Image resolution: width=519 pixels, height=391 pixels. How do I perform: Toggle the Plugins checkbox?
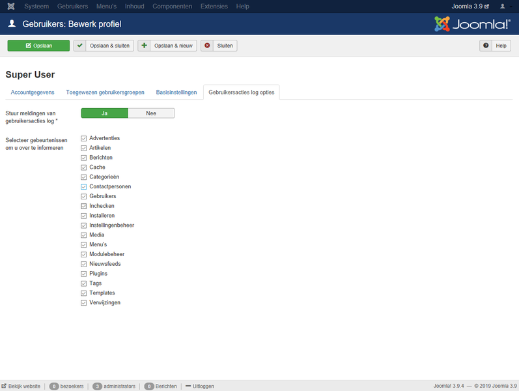tap(84, 274)
